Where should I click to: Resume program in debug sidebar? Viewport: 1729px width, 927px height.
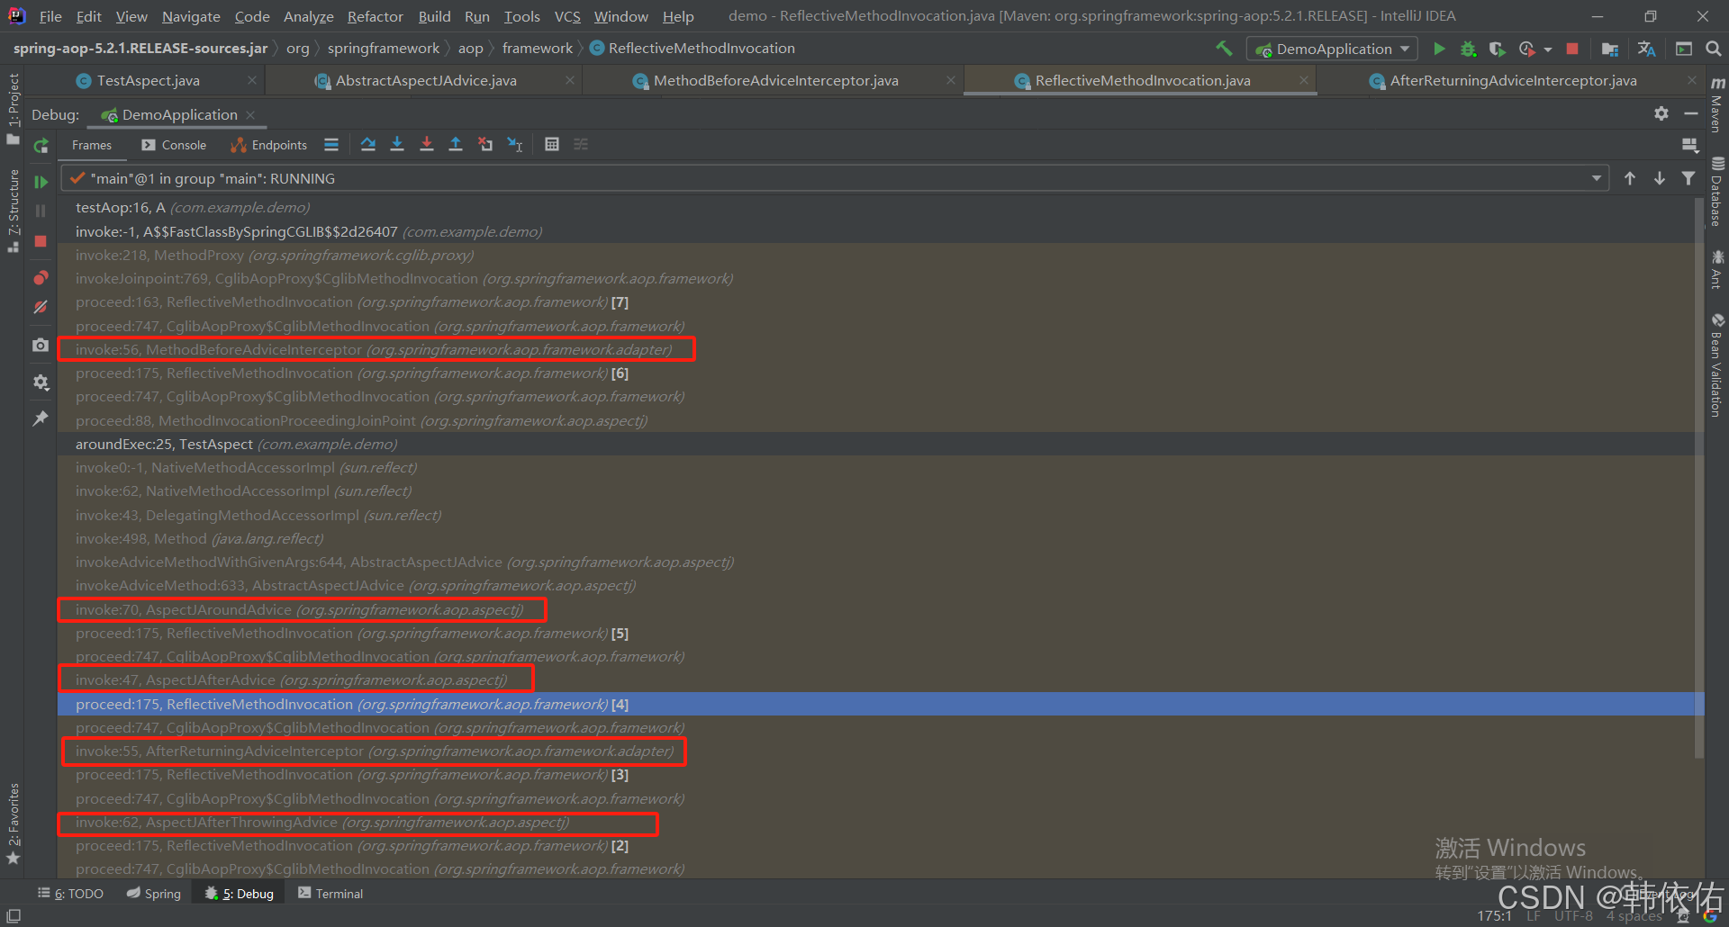[41, 181]
